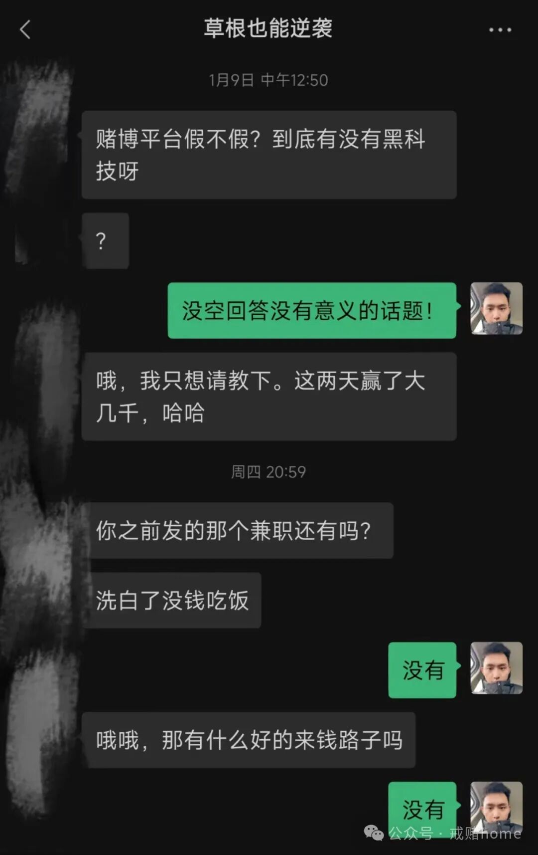Image resolution: width=538 pixels, height=855 pixels.
Task: Tap the timestamp 1月9日 中午12:50
Action: pos(268,80)
